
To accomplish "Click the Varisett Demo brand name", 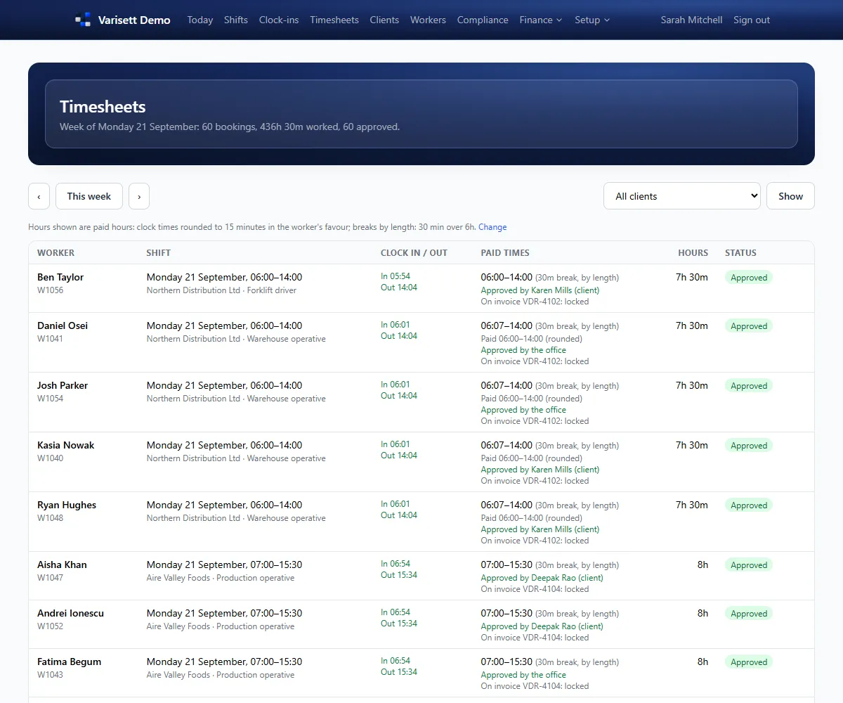I will pyautogui.click(x=134, y=20).
